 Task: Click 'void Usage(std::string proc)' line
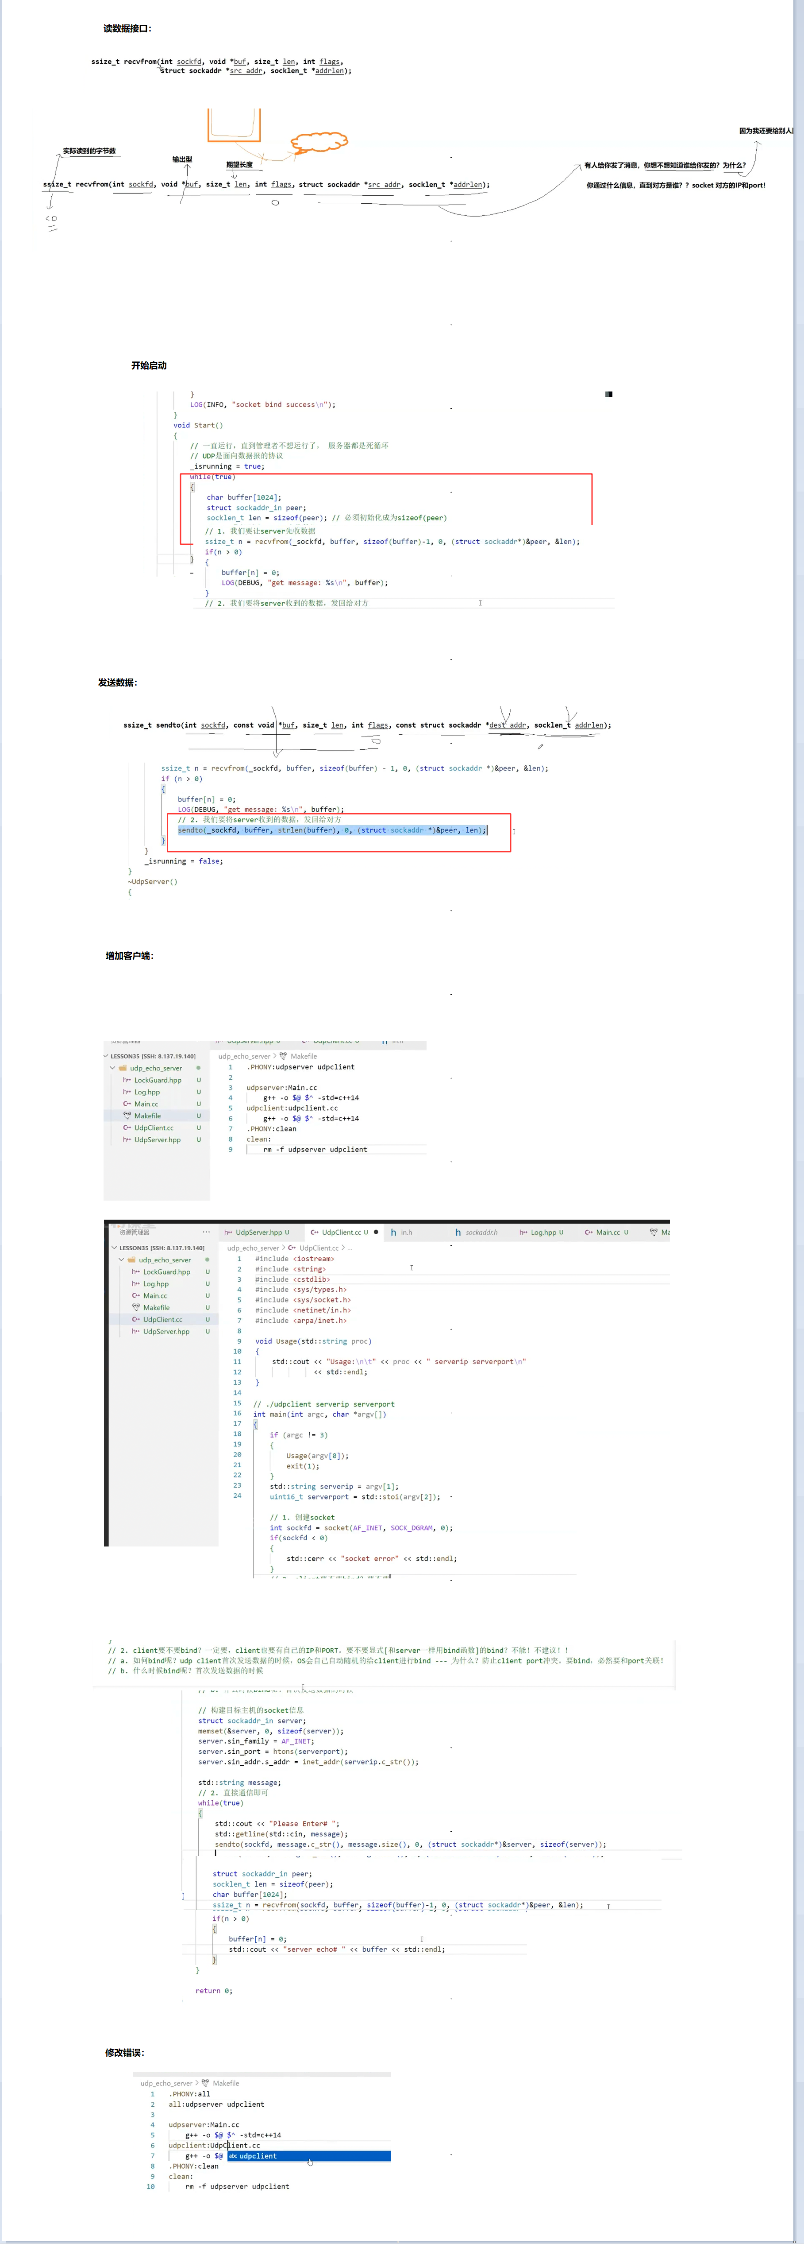313,1341
